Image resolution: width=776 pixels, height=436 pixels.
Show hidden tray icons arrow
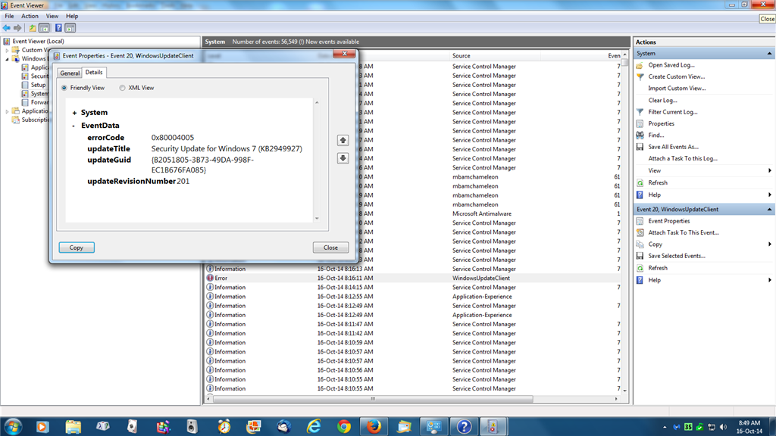tap(664, 427)
